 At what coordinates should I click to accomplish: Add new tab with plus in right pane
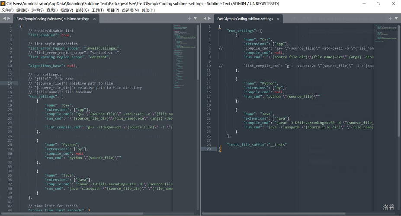[391, 19]
